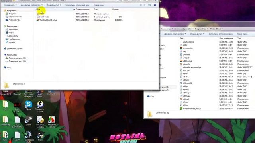The height and width of the screenshot is (143, 255).
Task: Open Добавить в библиотеку dropdown in the WindowBlinds window
Action: [x=175, y=34]
